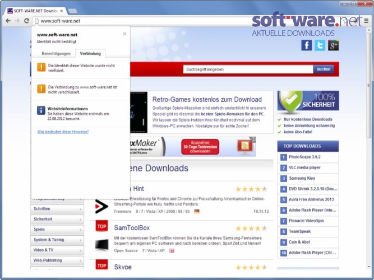Click the page info icon in address bar
Viewport: 374px width, 280px height.
pos(36,21)
